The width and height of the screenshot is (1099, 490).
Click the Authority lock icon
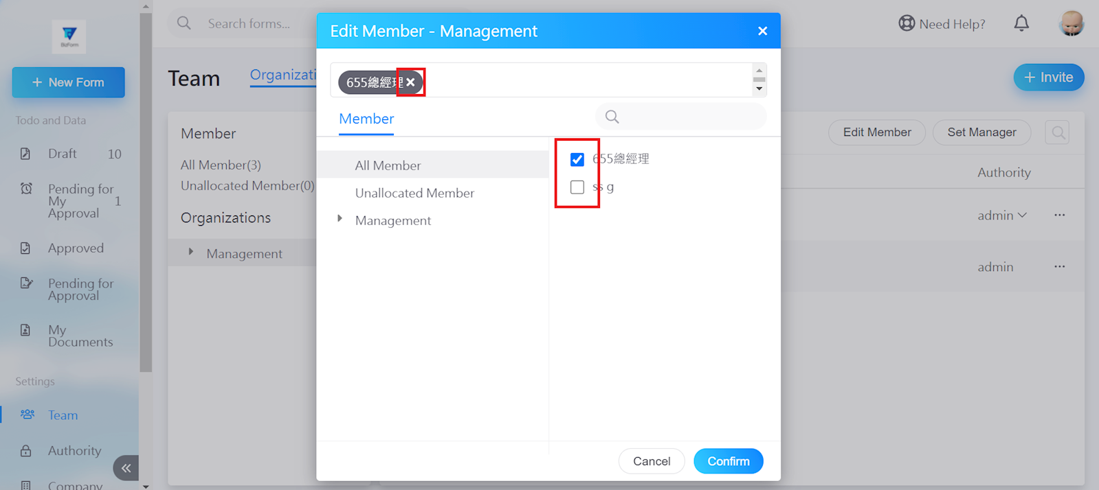(26, 451)
